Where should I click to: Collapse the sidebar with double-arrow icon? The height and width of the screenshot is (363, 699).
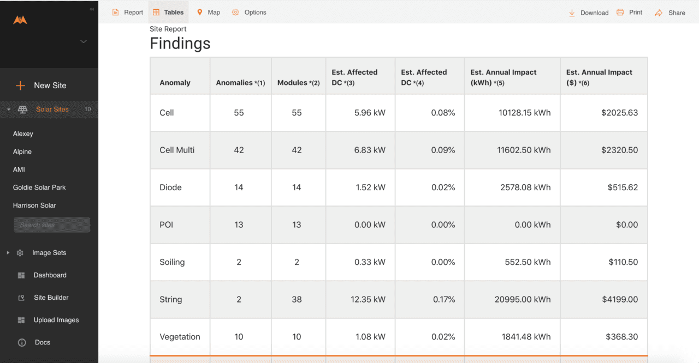pyautogui.click(x=91, y=9)
